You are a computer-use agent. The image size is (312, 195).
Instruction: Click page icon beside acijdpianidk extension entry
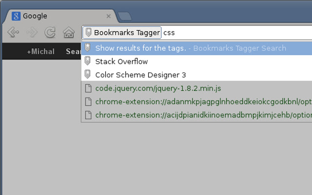pos(88,115)
